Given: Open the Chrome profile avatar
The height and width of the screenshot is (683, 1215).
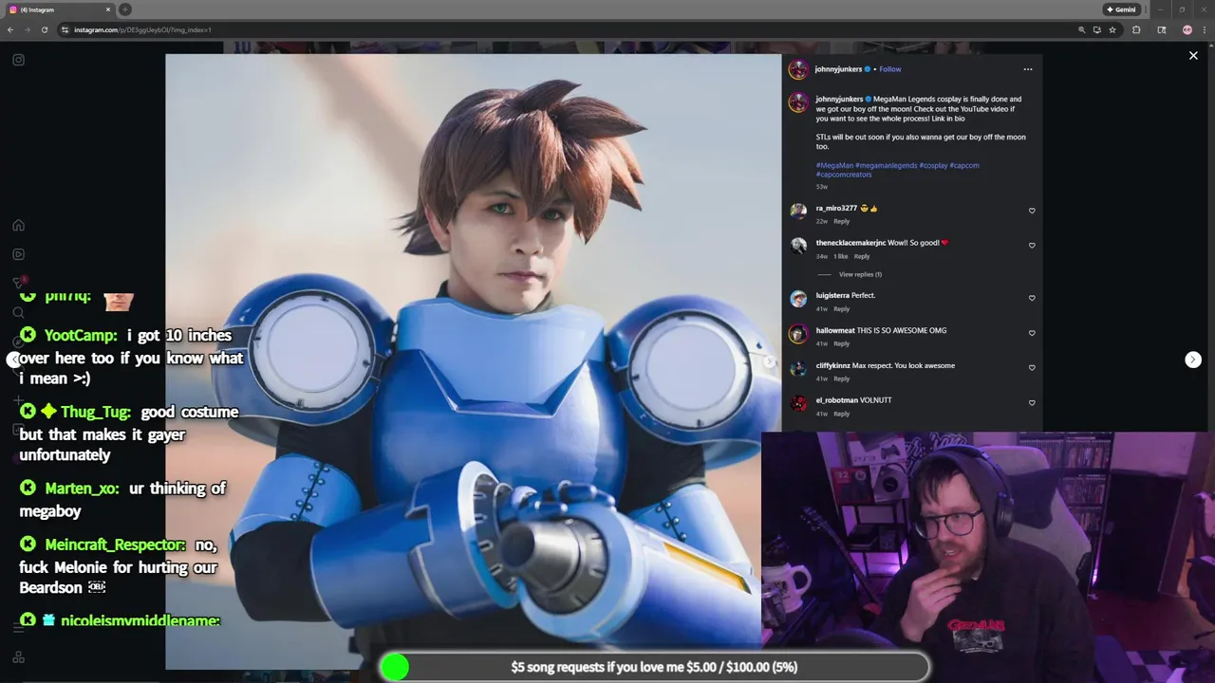Looking at the screenshot, I should (x=1187, y=29).
